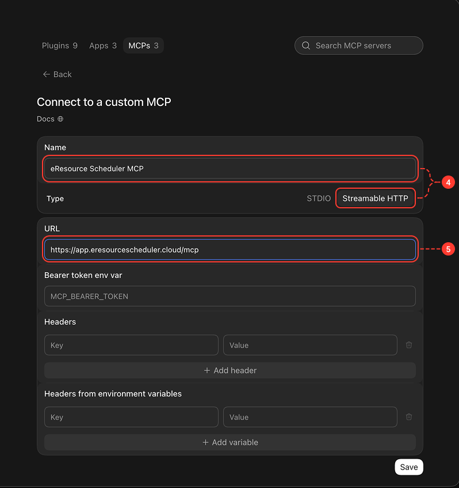The image size is (459, 488).
Task: Delete the header row via trash icon
Action: (409, 345)
